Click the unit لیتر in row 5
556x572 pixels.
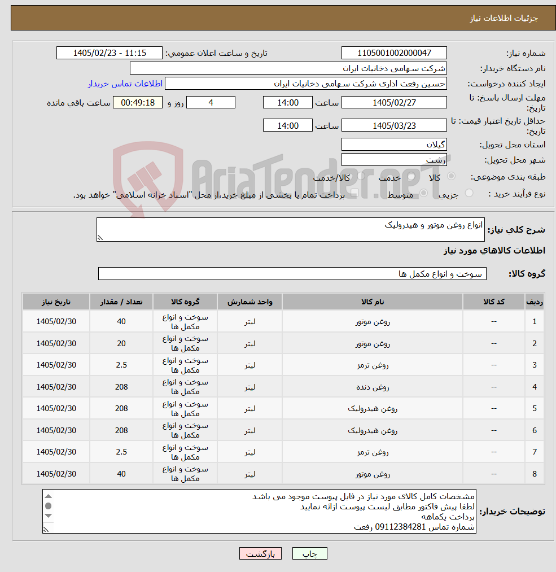coord(249,409)
